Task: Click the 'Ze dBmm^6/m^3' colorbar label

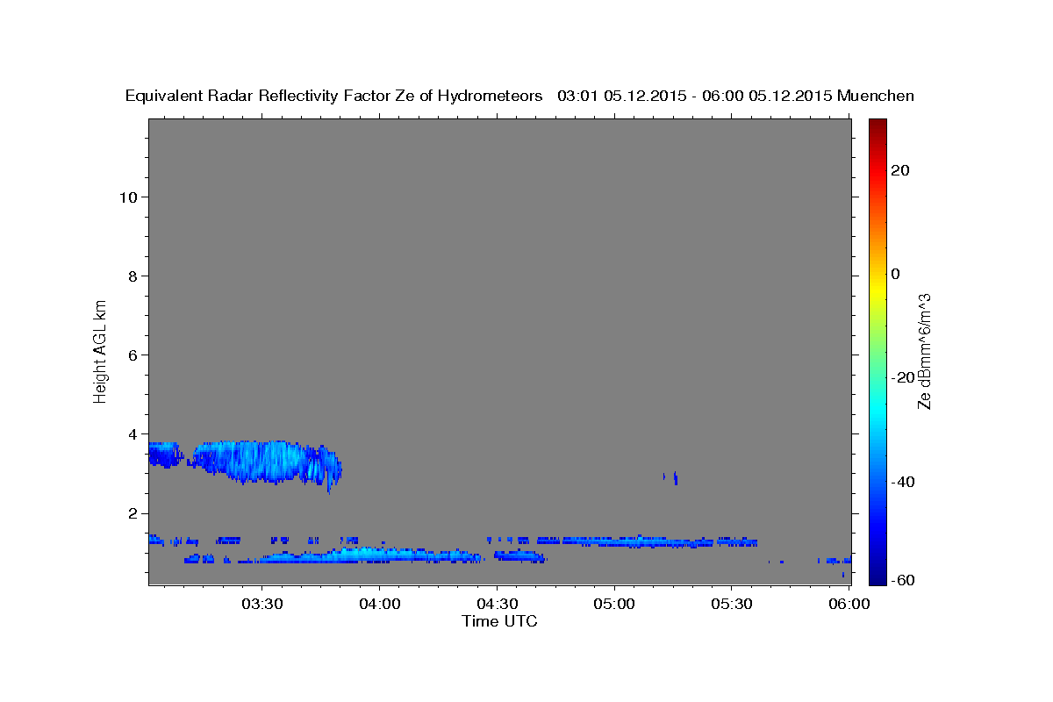Action: click(924, 350)
